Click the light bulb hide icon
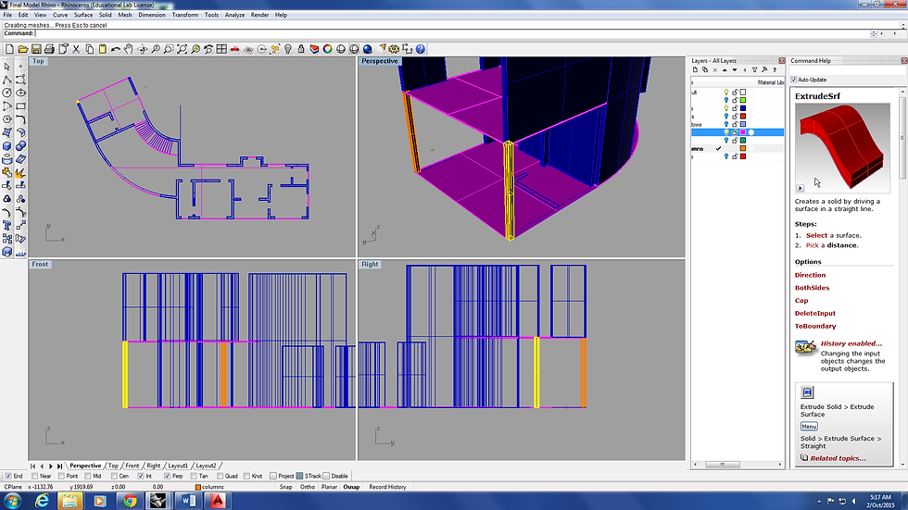Image resolution: width=908 pixels, height=510 pixels. (x=288, y=49)
